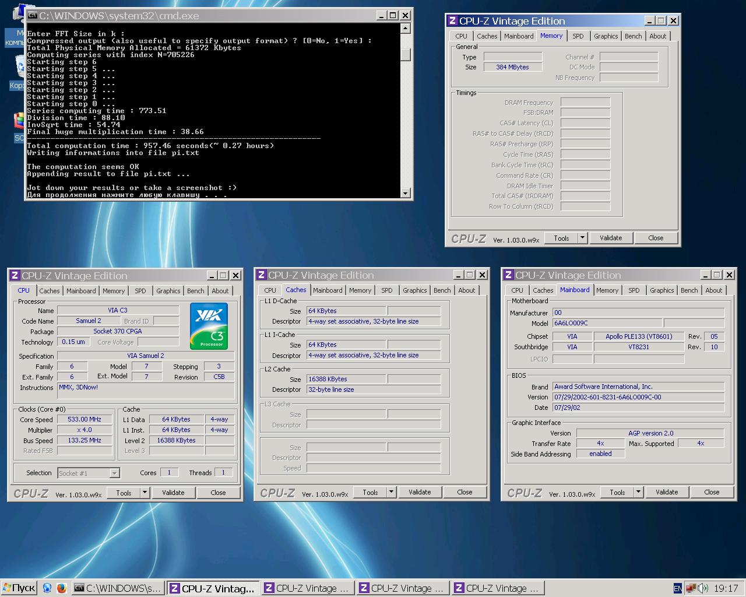Viewport: 746px width, 597px height.
Task: Click Validate in the CPU window
Action: (173, 493)
